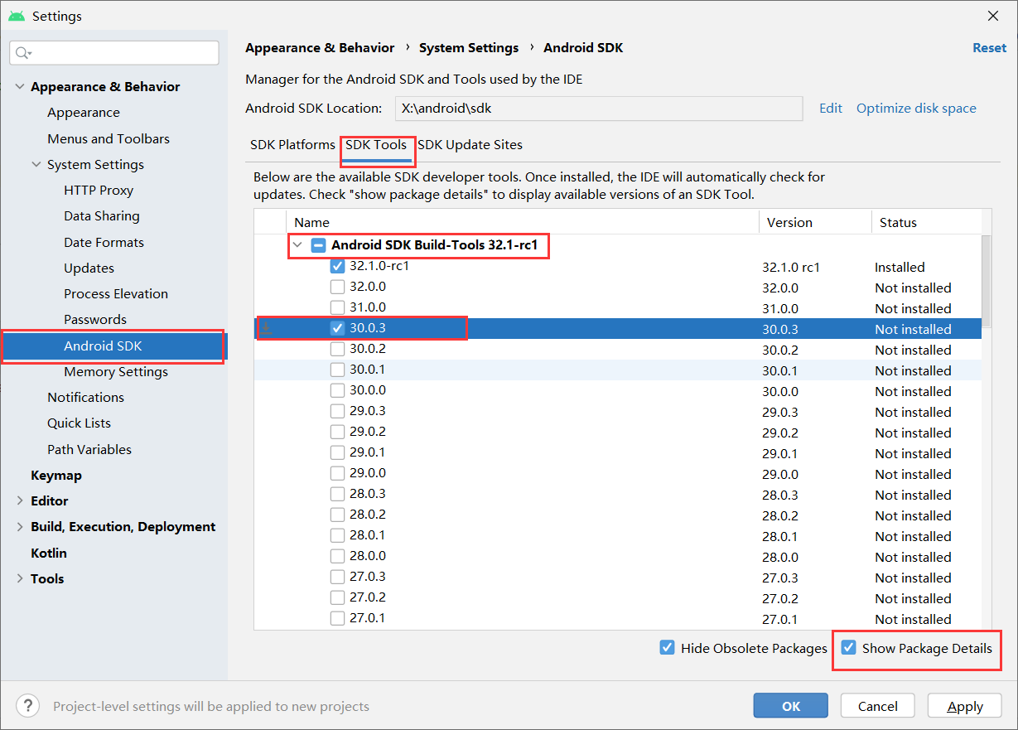Open Data Sharing settings

point(102,216)
